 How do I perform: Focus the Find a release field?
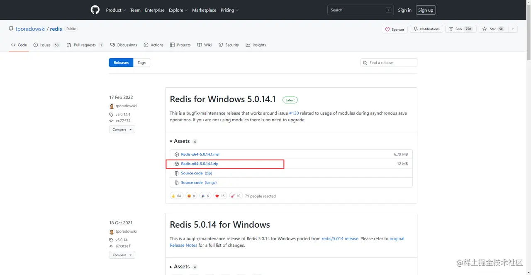coord(392,63)
